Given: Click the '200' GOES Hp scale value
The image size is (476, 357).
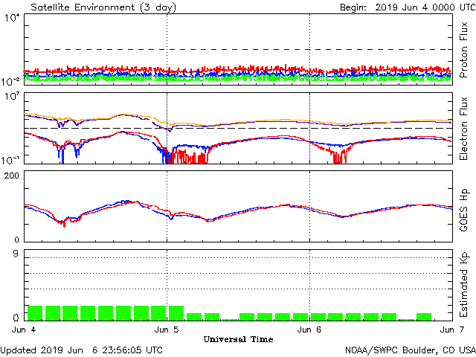Looking at the screenshot, I should pos(12,176).
